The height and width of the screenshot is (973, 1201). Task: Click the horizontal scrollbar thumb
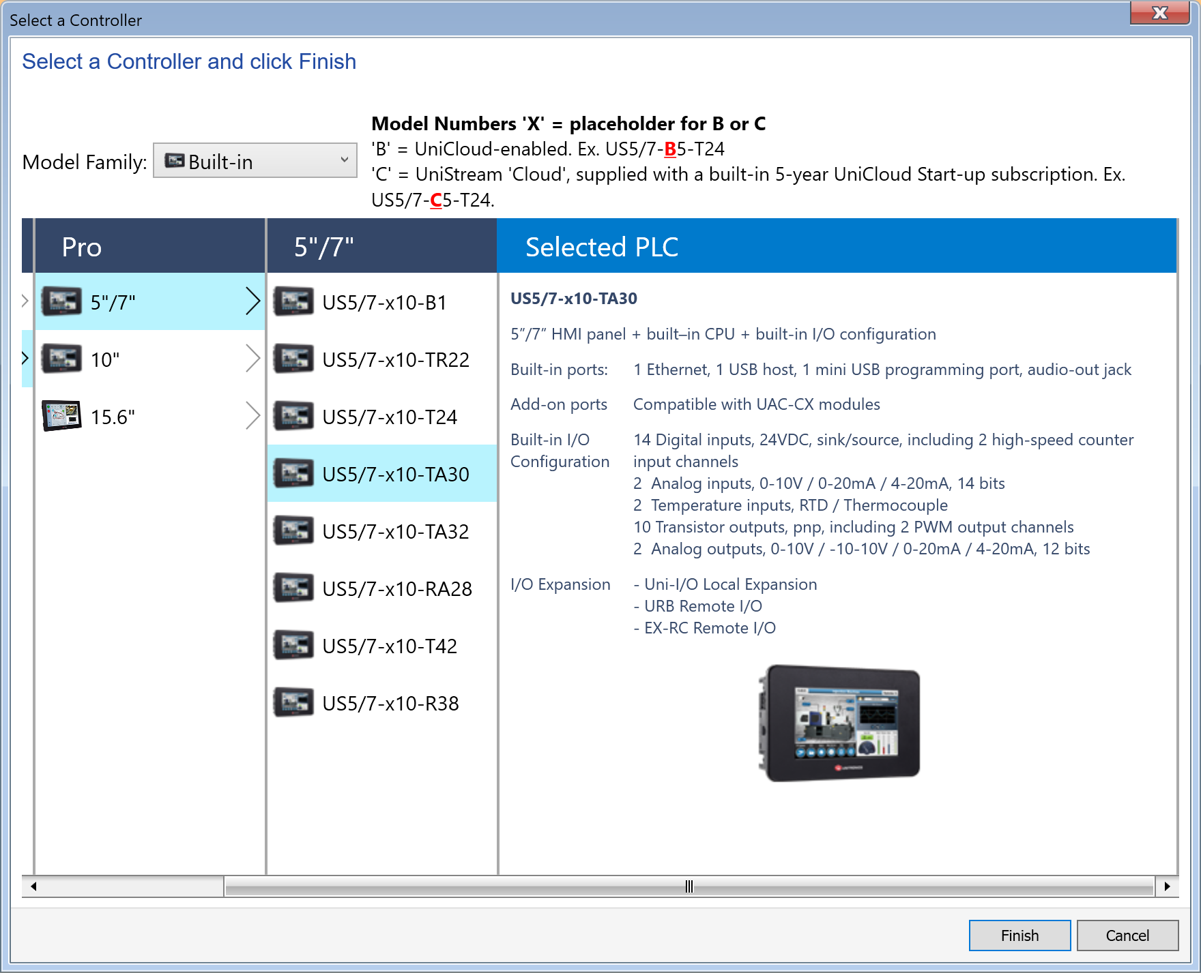[x=689, y=886]
